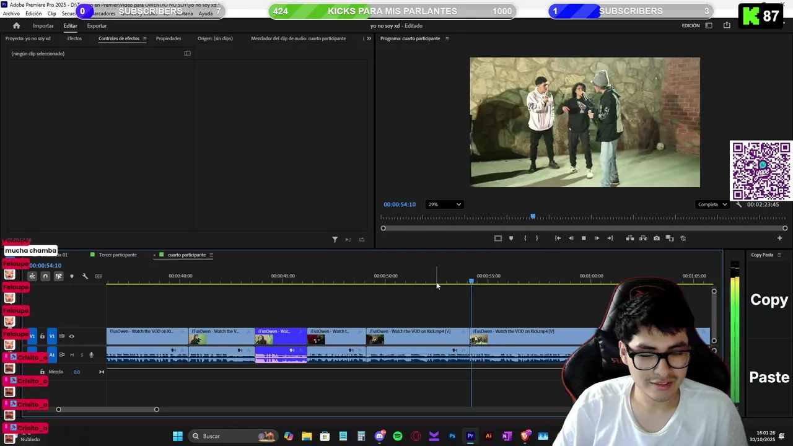Image resolution: width=793 pixels, height=446 pixels.
Task: Toggle timeline snapping magnet
Action: [x=45, y=276]
